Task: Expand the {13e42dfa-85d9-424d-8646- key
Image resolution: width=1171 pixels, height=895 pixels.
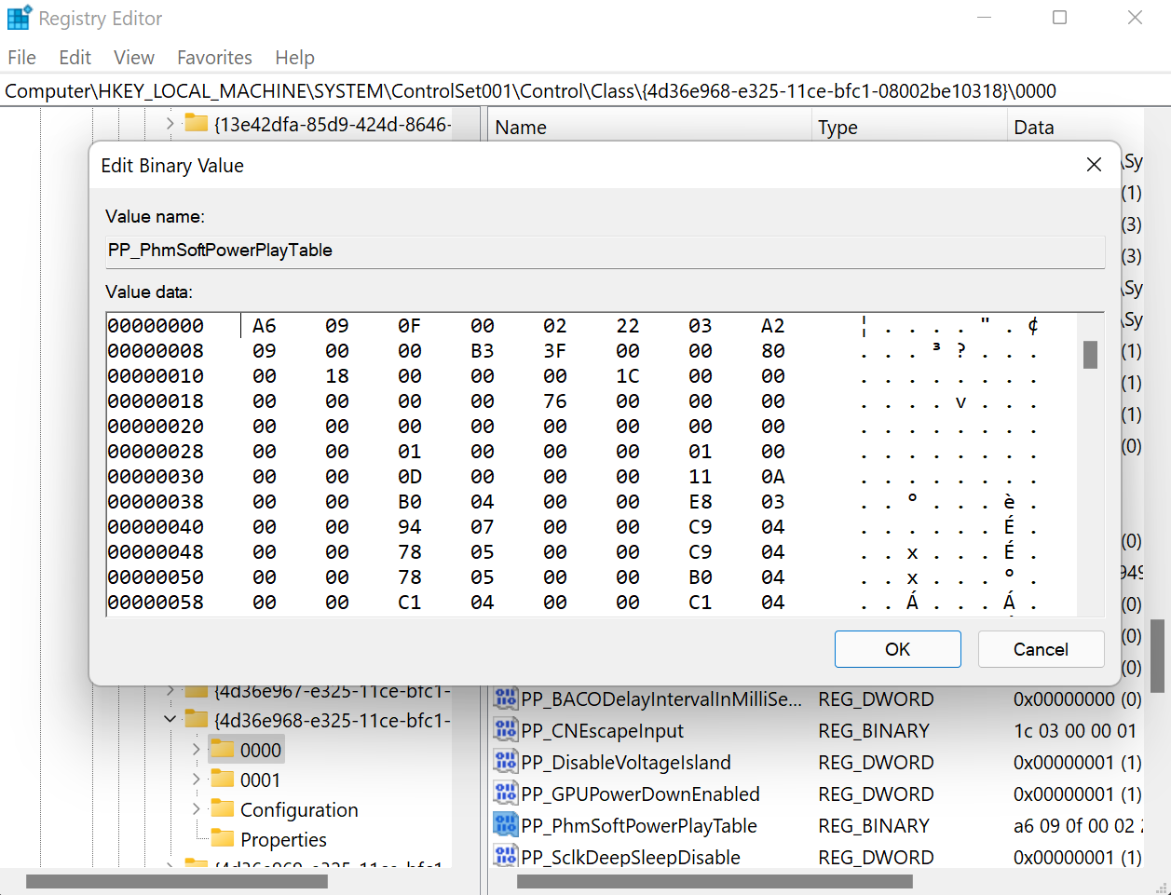Action: coord(170,123)
